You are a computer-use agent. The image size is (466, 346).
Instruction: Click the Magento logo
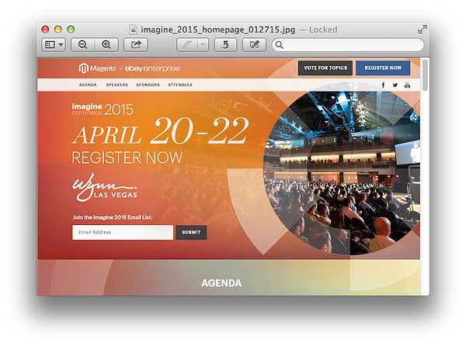(x=97, y=68)
